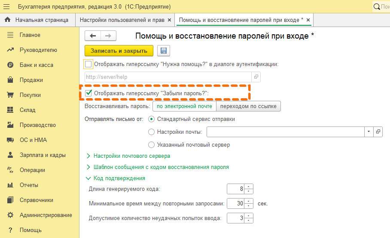Choose password recovery по электронной почте
This screenshot has width=390, height=238.
184,106
